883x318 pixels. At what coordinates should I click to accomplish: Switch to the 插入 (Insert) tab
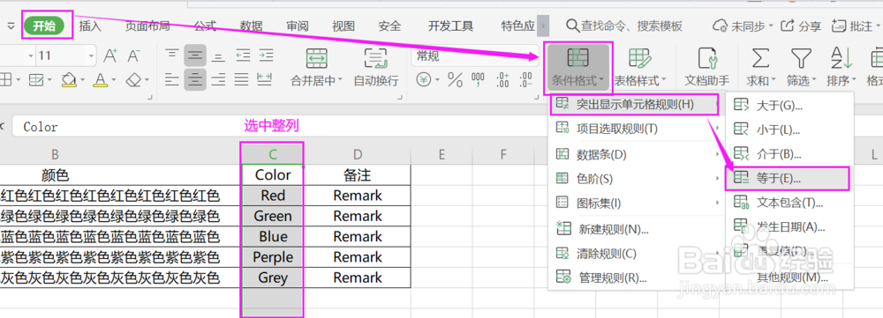91,26
